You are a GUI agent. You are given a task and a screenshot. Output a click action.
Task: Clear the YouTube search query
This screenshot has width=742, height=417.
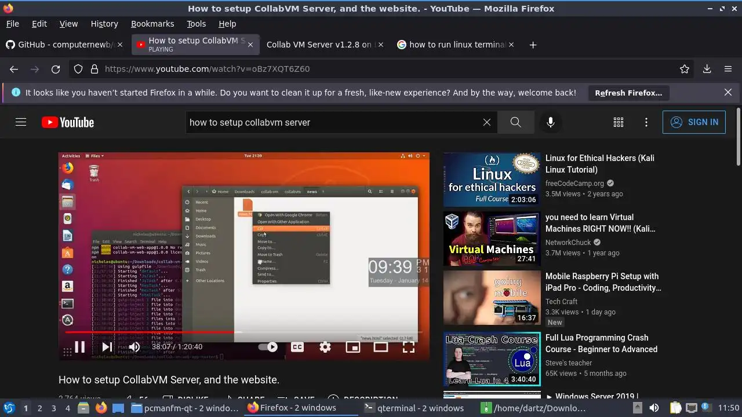click(x=487, y=122)
